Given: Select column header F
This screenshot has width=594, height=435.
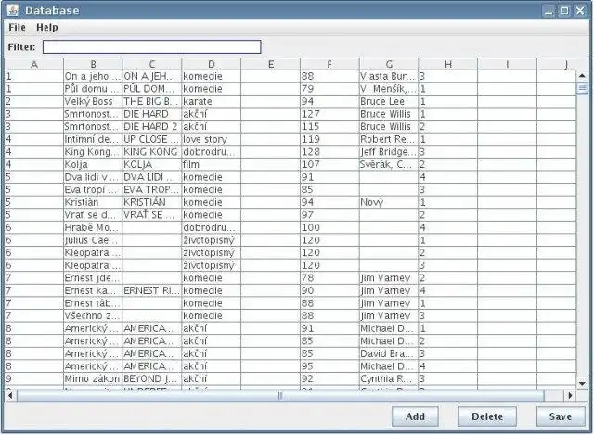Looking at the screenshot, I should (x=329, y=64).
